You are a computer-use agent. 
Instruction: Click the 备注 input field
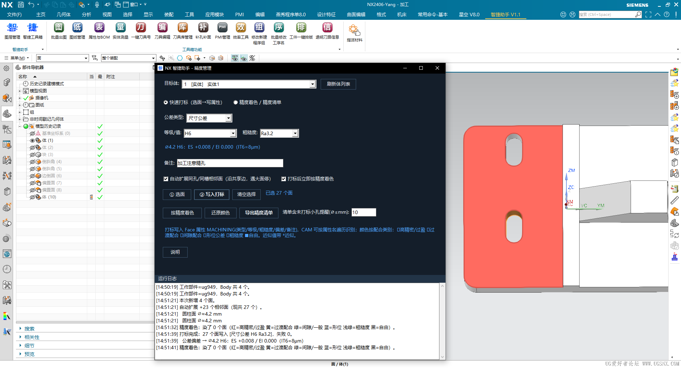coord(230,163)
